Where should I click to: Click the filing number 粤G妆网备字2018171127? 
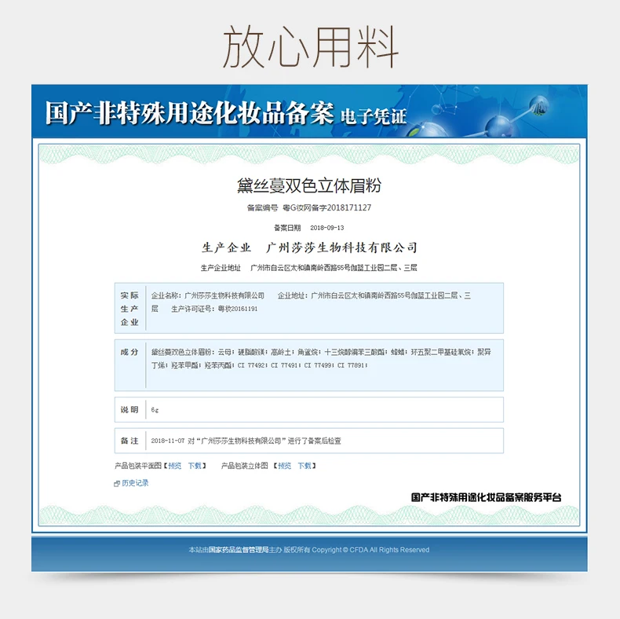[327, 208]
